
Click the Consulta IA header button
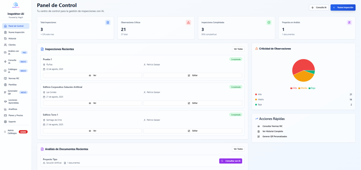point(319,8)
